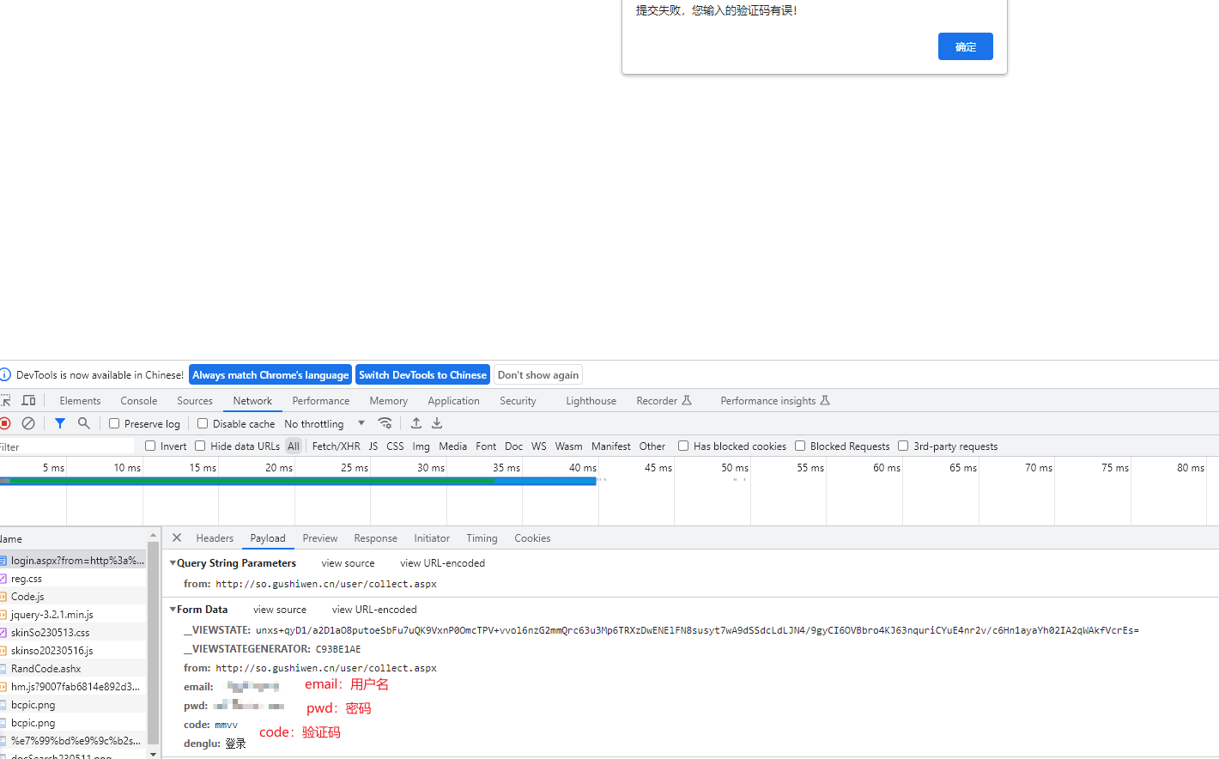Toggle the device toolbar icon

[x=28, y=401]
